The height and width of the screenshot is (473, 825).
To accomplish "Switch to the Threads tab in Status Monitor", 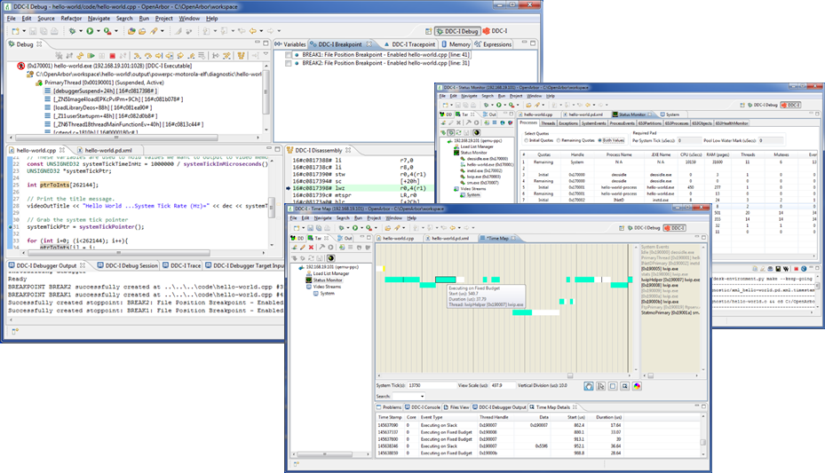I will click(548, 123).
